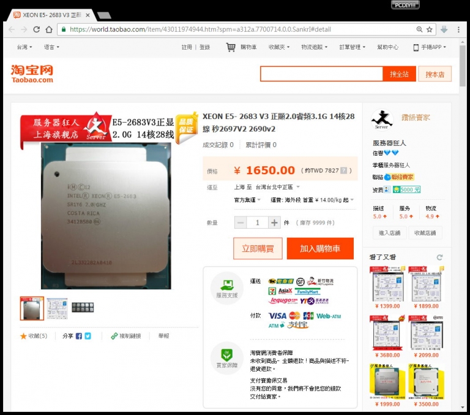
Task: Expand the 手機APP dropdown
Action: (x=430, y=47)
